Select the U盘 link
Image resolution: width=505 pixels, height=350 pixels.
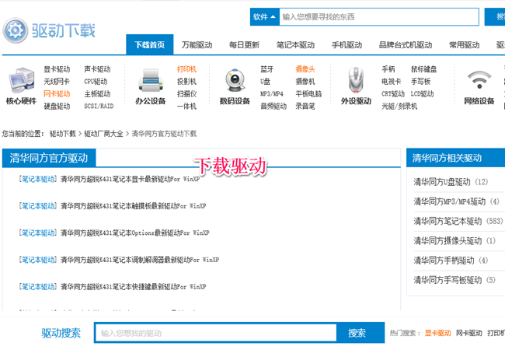pos(266,82)
